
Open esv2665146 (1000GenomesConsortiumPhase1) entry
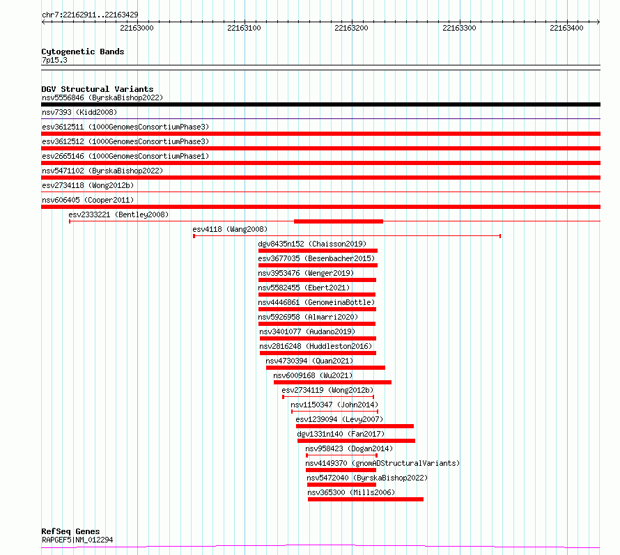tap(125, 156)
